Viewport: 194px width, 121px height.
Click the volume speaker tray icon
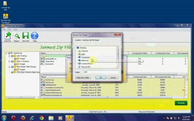179,118
